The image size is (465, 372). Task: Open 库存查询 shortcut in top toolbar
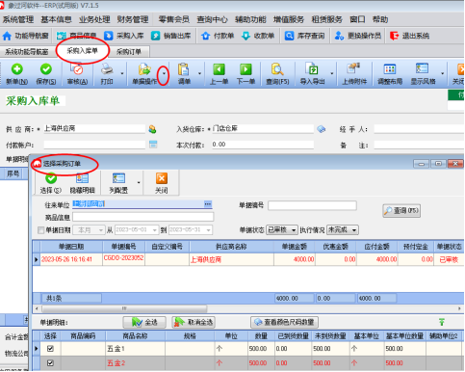[x=305, y=36]
